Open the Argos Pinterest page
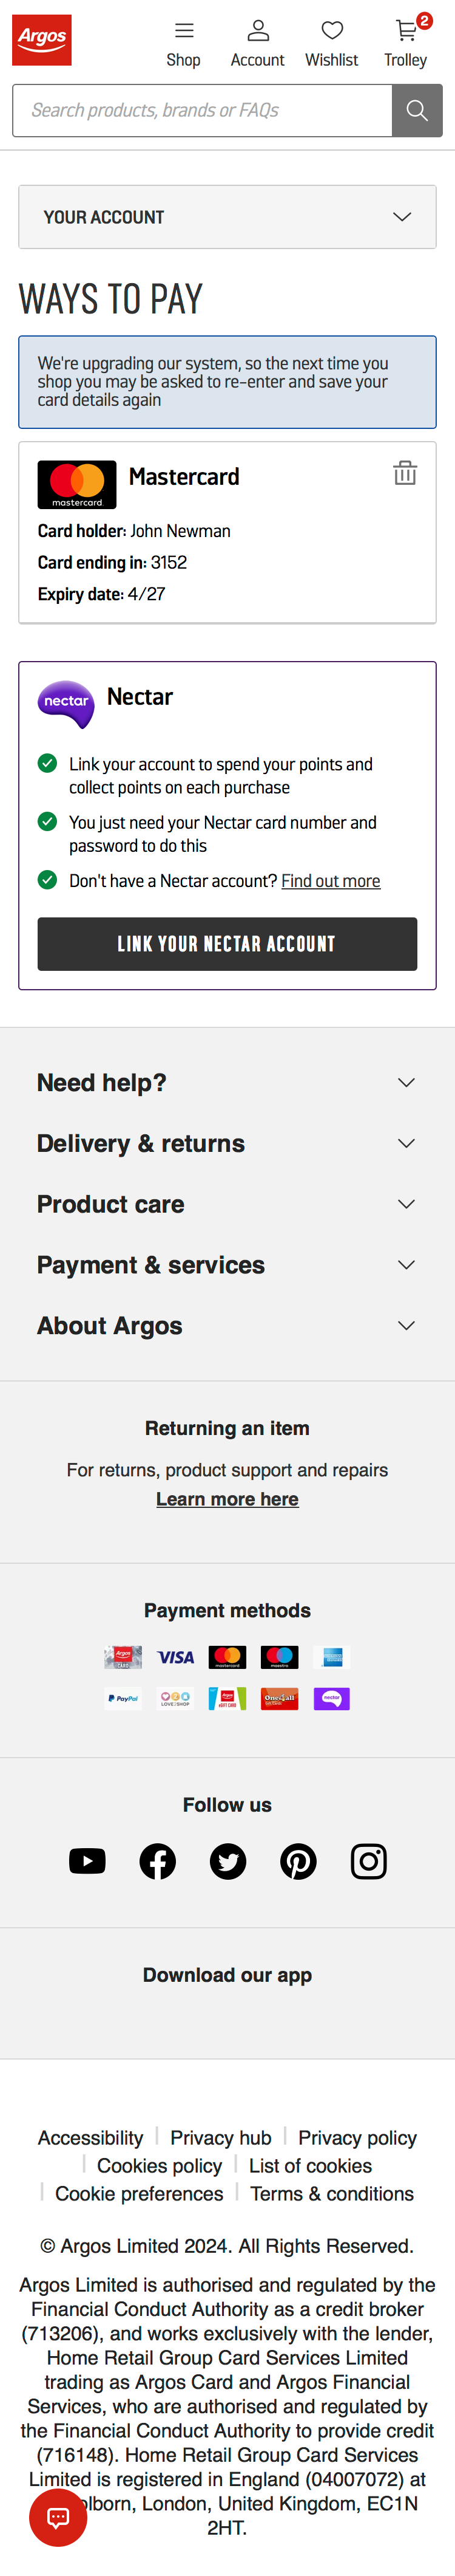Viewport: 455px width, 2576px height. click(x=298, y=1861)
